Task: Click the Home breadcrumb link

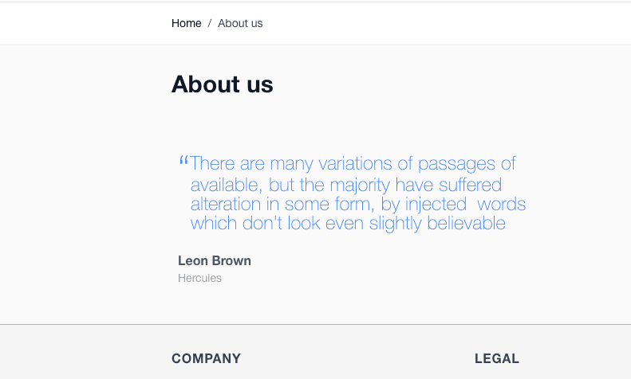Action: (x=186, y=23)
